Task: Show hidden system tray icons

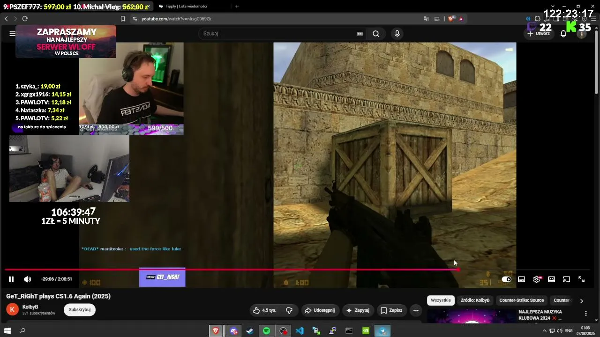Action: (x=544, y=331)
